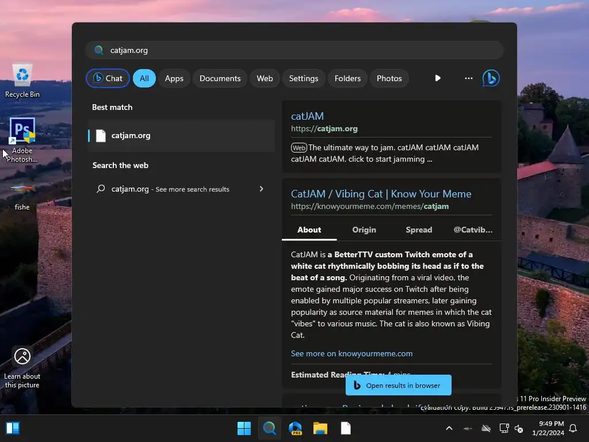Expand the catjam.org web search result arrow
589x442 pixels.
point(262,189)
